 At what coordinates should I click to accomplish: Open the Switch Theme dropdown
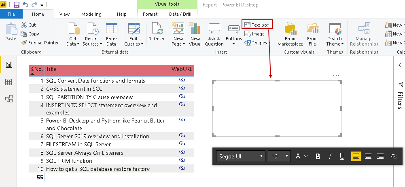coord(335,34)
